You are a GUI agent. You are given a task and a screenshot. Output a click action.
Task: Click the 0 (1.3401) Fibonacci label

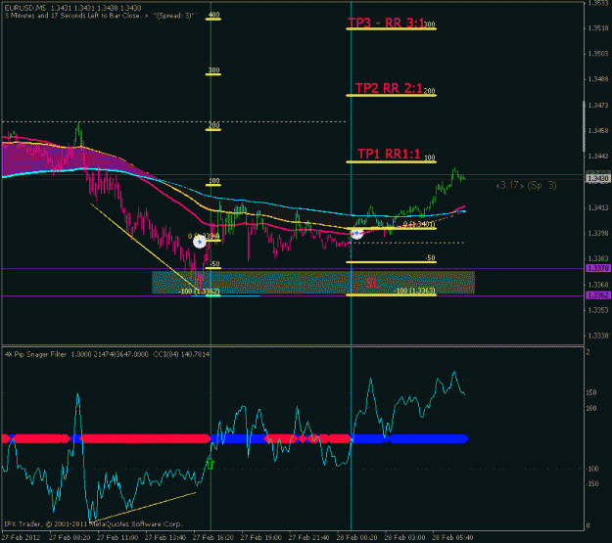point(419,224)
